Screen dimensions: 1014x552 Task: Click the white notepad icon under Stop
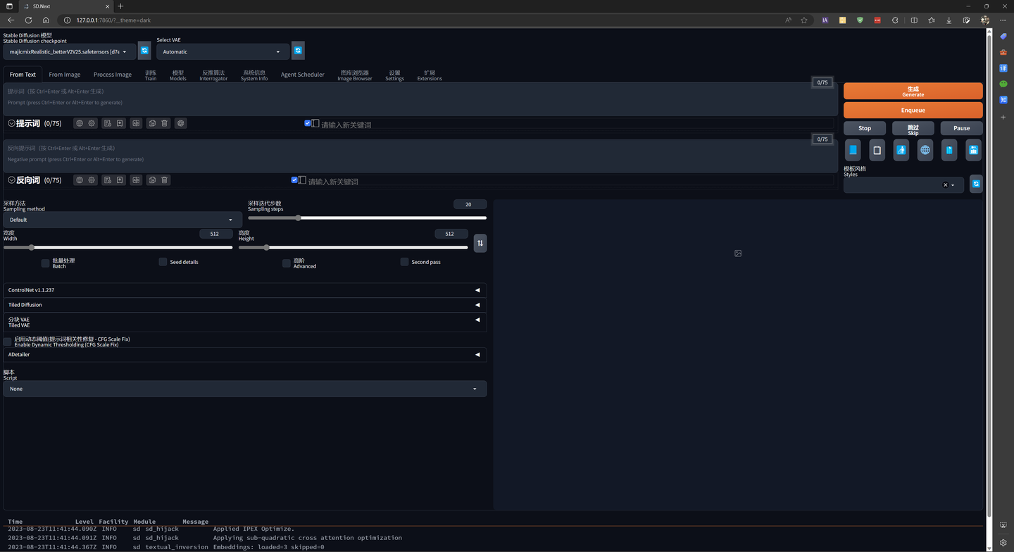click(x=877, y=150)
